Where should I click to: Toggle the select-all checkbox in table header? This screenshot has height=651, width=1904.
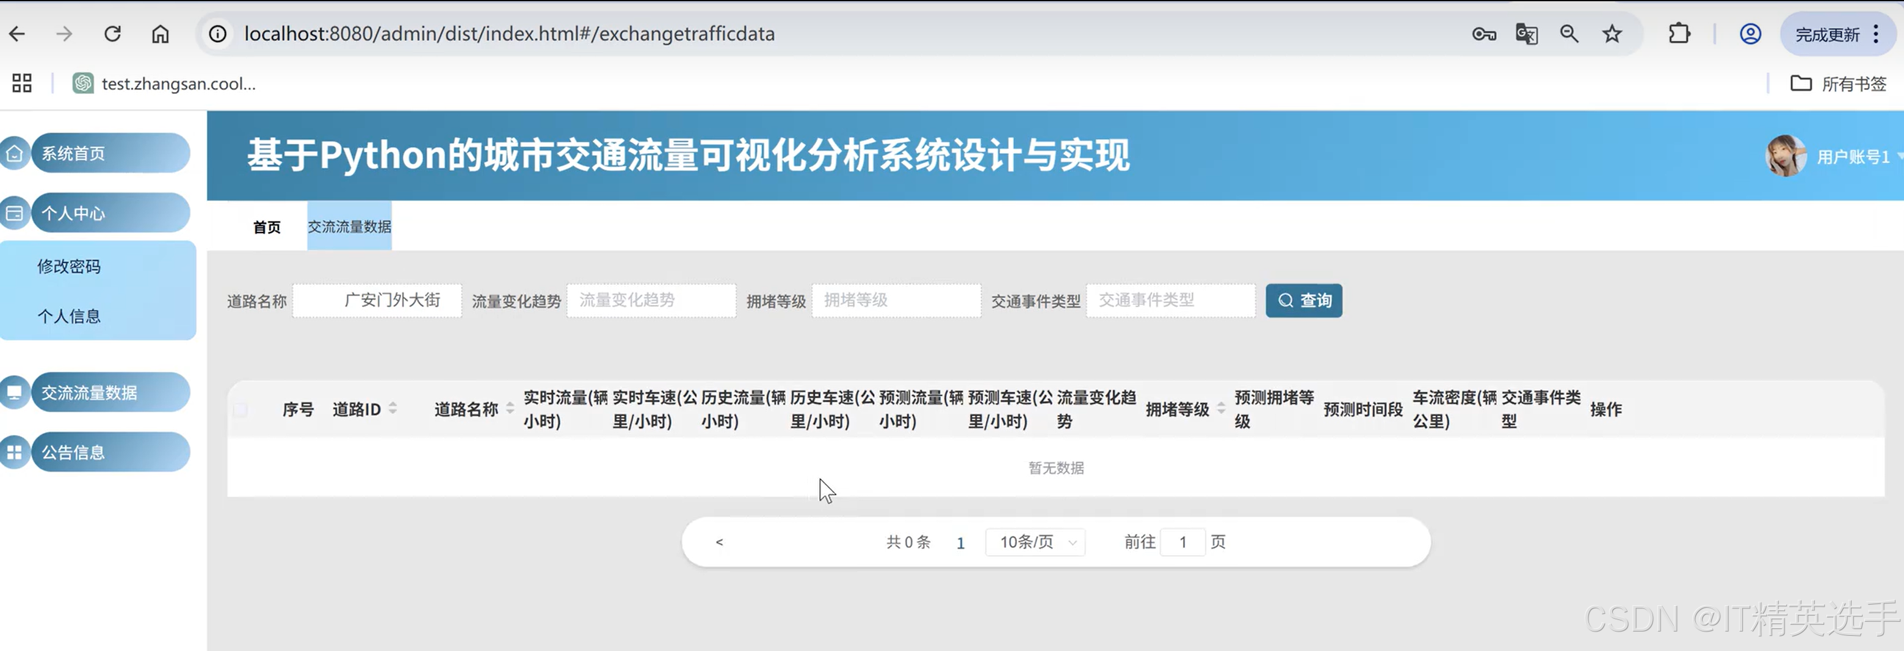tap(239, 409)
